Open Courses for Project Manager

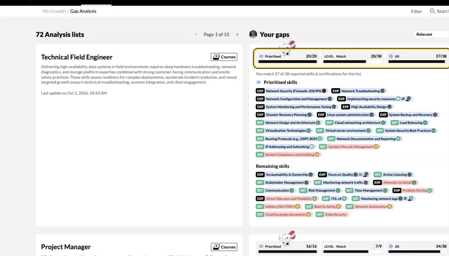(224, 247)
